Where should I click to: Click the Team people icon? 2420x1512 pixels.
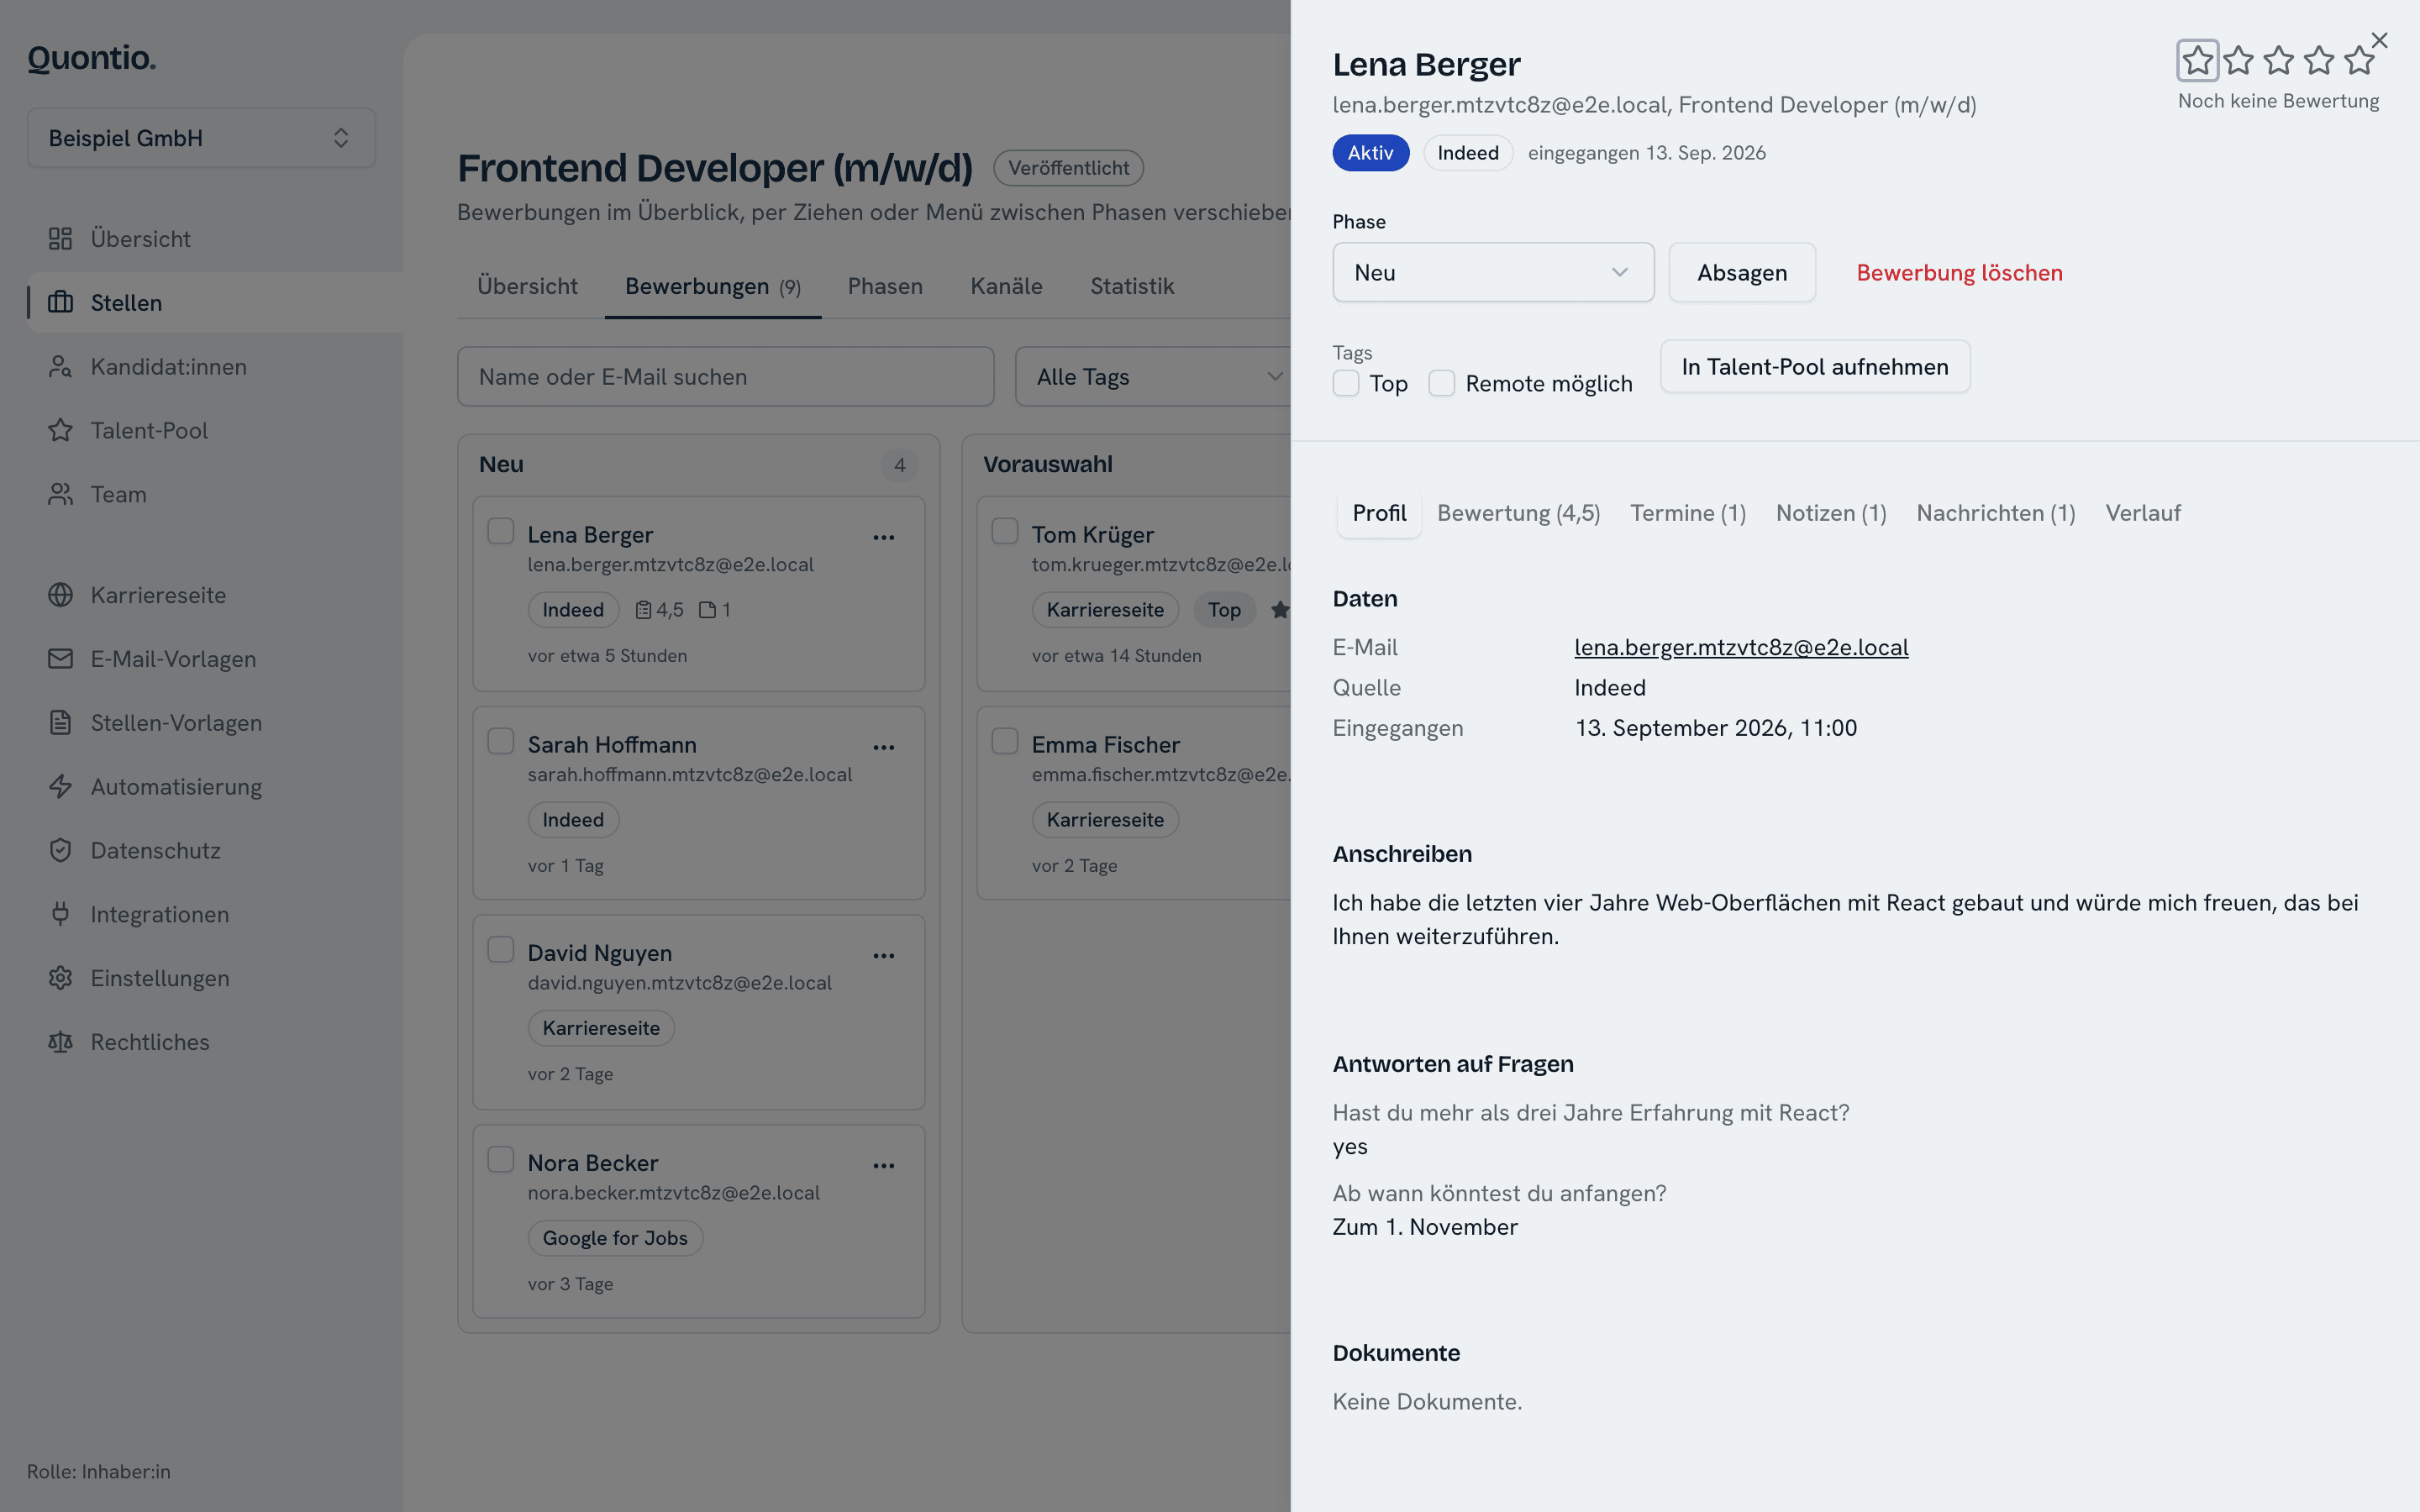(x=60, y=494)
